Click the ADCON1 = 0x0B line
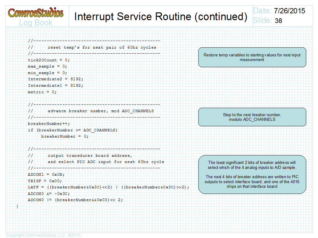The image size is (318, 238). [x=46, y=174]
